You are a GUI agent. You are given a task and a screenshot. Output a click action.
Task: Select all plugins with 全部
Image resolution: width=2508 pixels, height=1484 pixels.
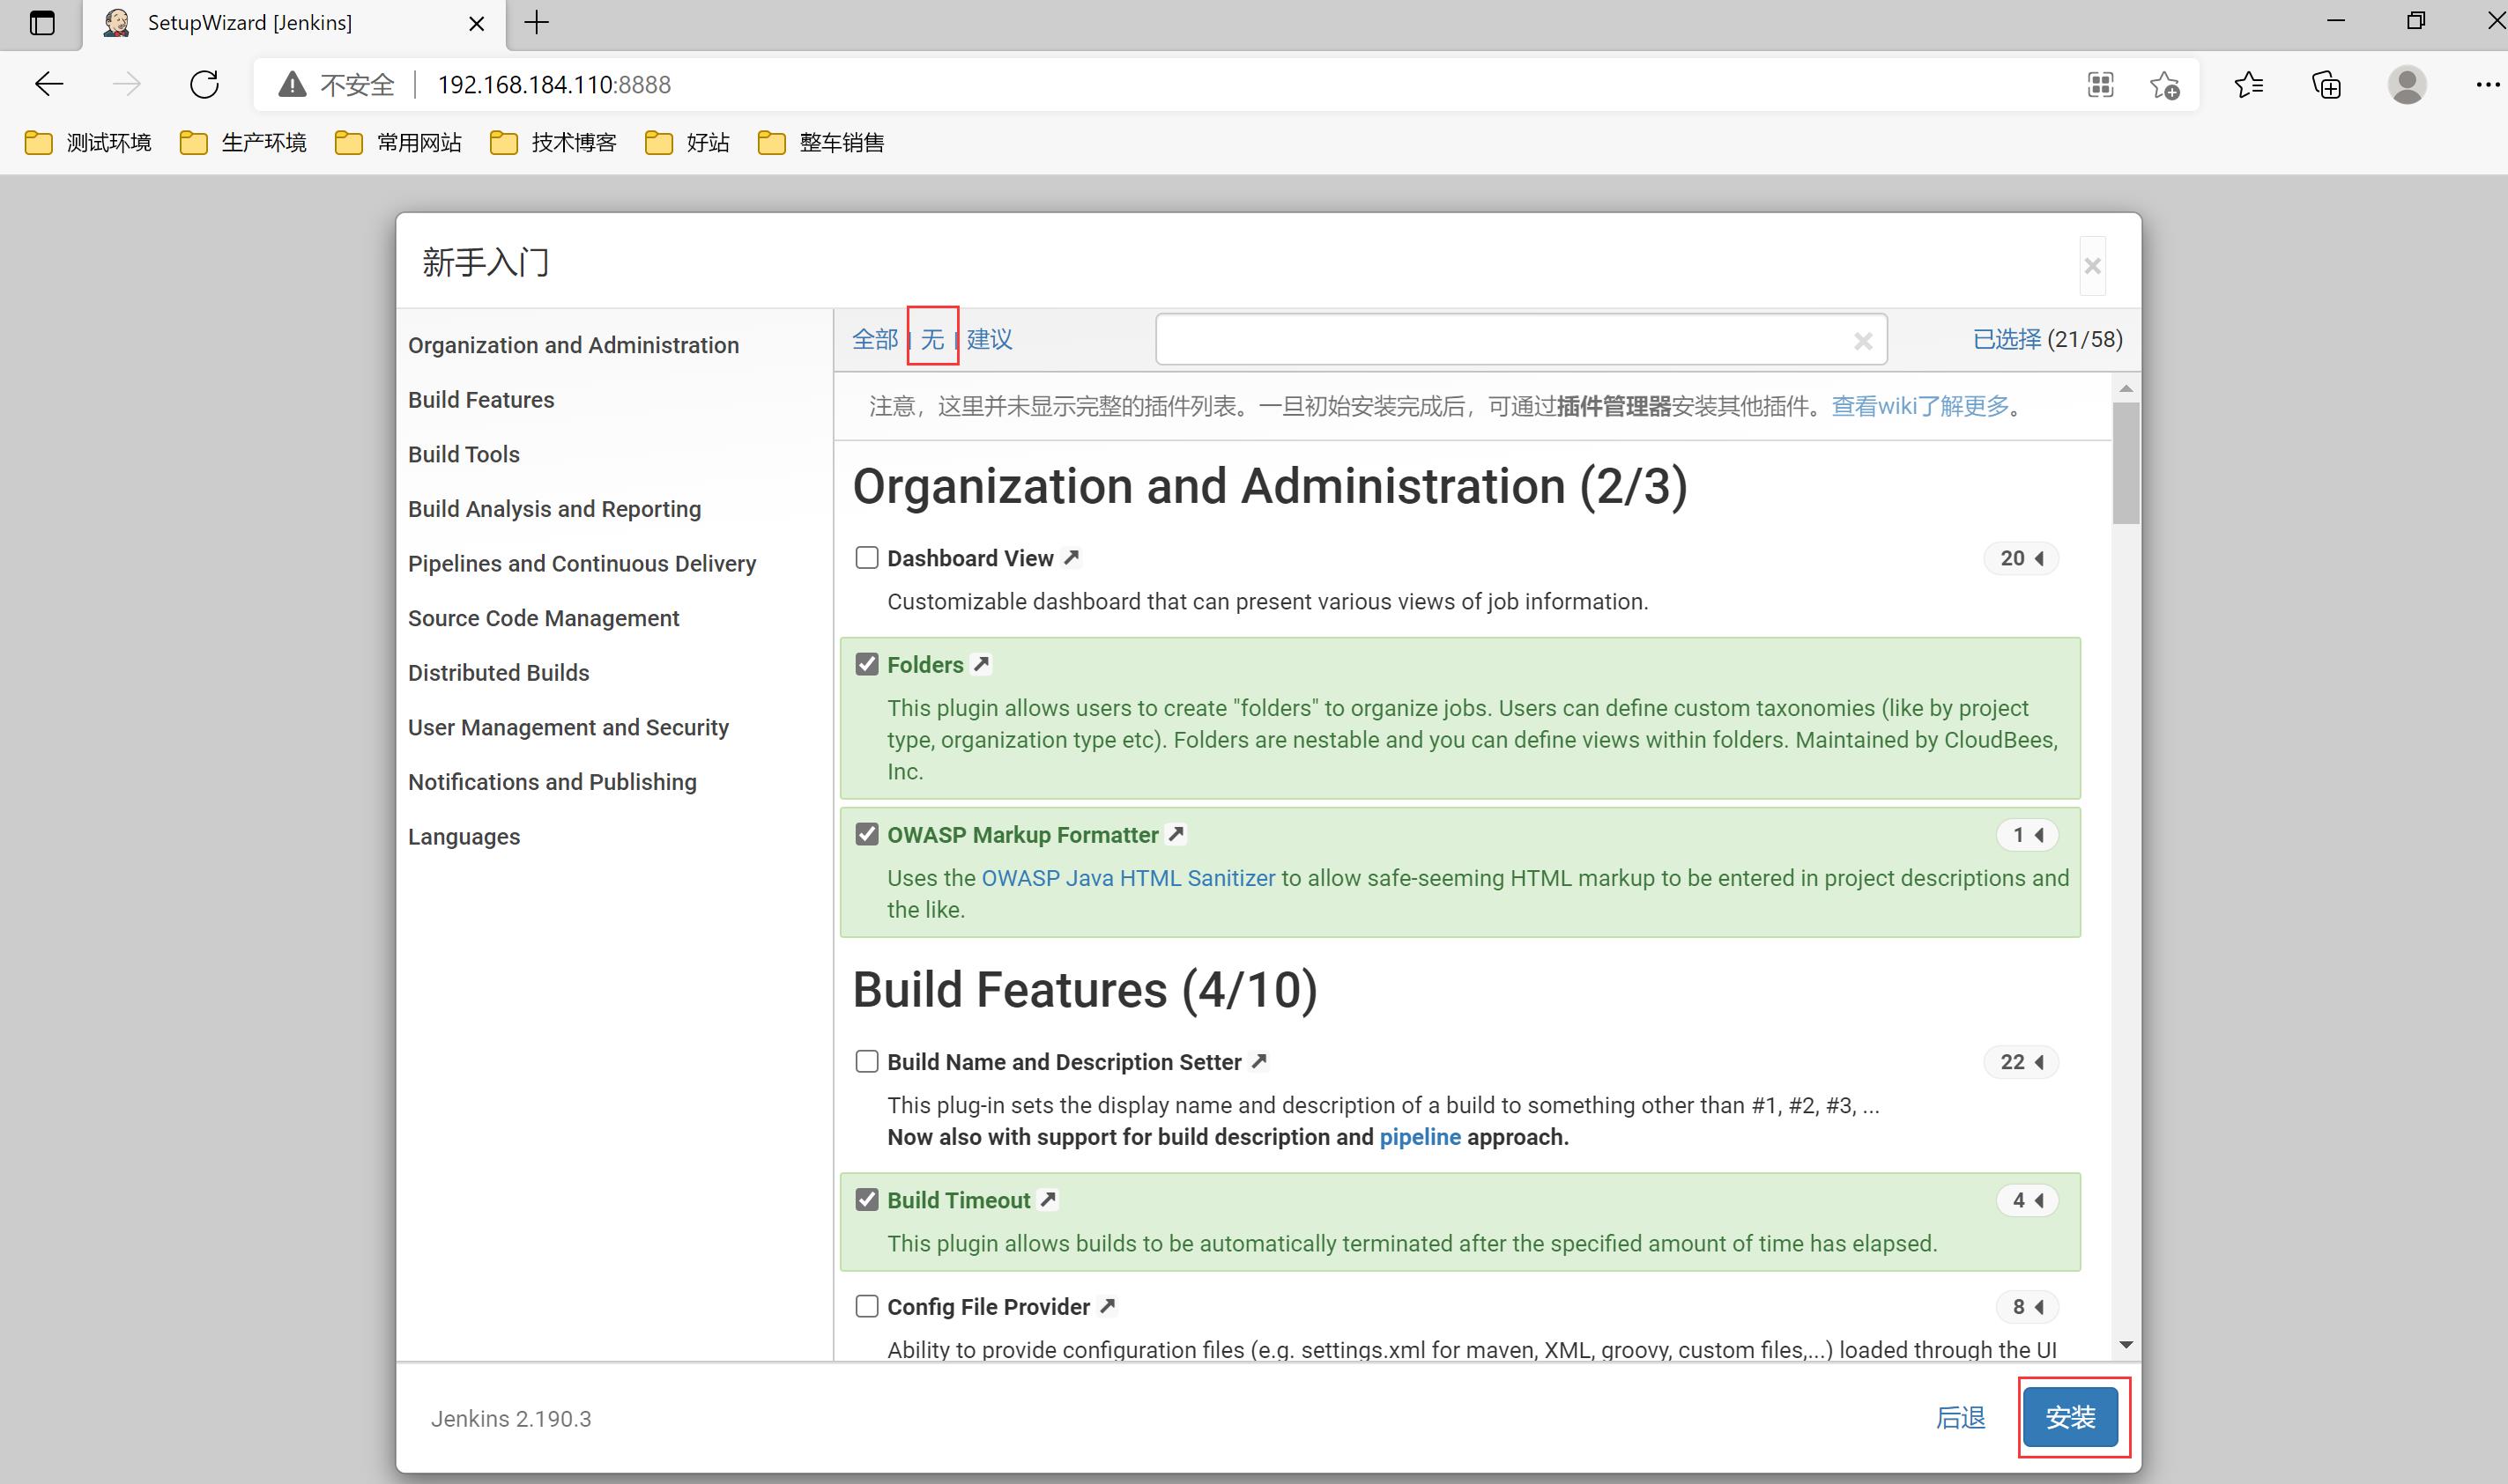pyautogui.click(x=875, y=339)
